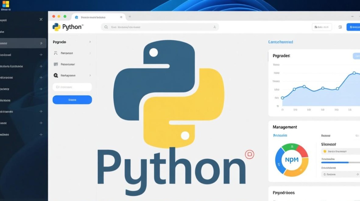Select the magnifying glass search icon
Viewport: 360px width, 201px height.
point(106,27)
